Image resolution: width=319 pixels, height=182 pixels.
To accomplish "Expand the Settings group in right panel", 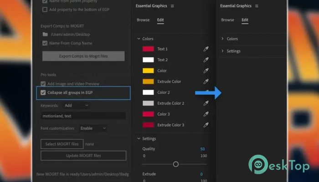I will (222, 51).
